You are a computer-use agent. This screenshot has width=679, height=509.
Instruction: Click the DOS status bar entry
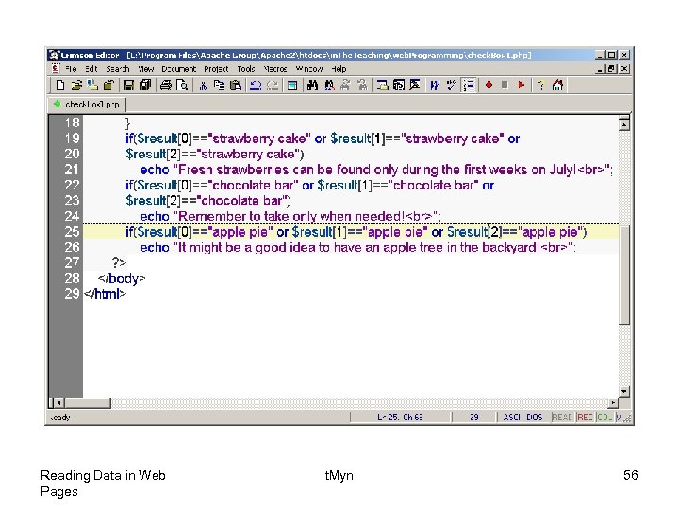tap(535, 418)
